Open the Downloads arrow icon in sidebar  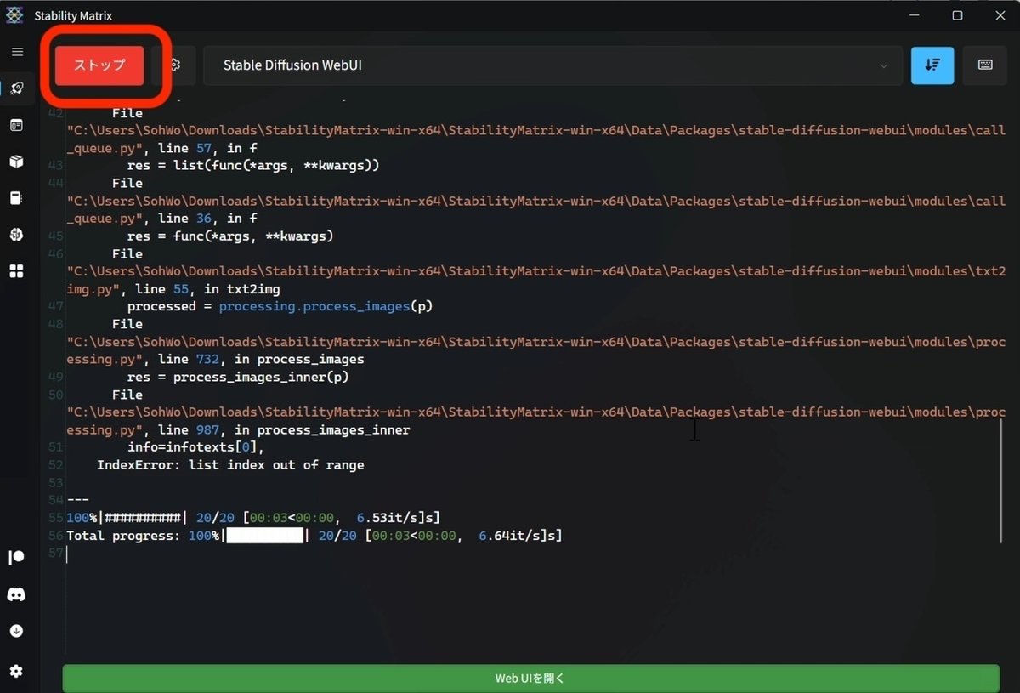tap(17, 631)
